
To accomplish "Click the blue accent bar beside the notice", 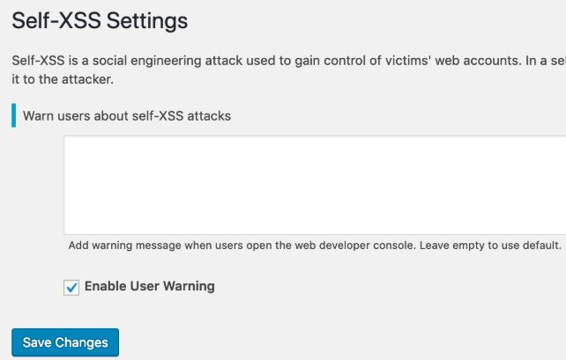I will click(13, 115).
